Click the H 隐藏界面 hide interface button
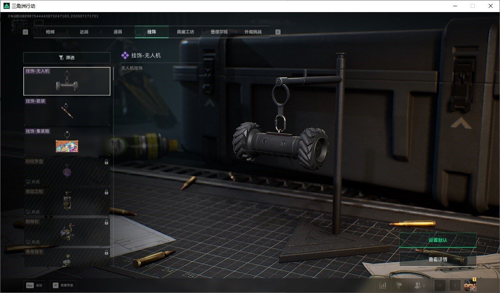500x293 pixels. click(62, 285)
